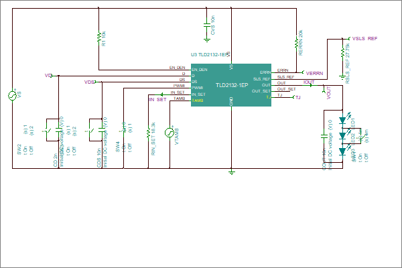Click the R1 10k text label
Viewport: 402px width, 268px height.
coord(104,39)
